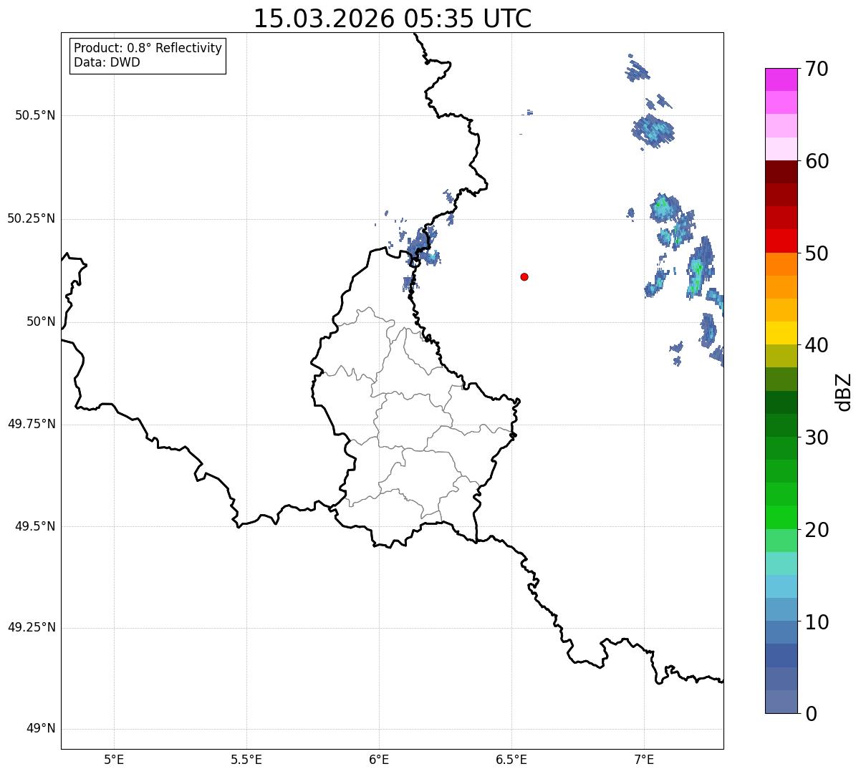Pick the magenta top colorbar segment below 70
Screen dimensions: 861x774
pyautogui.click(x=781, y=79)
